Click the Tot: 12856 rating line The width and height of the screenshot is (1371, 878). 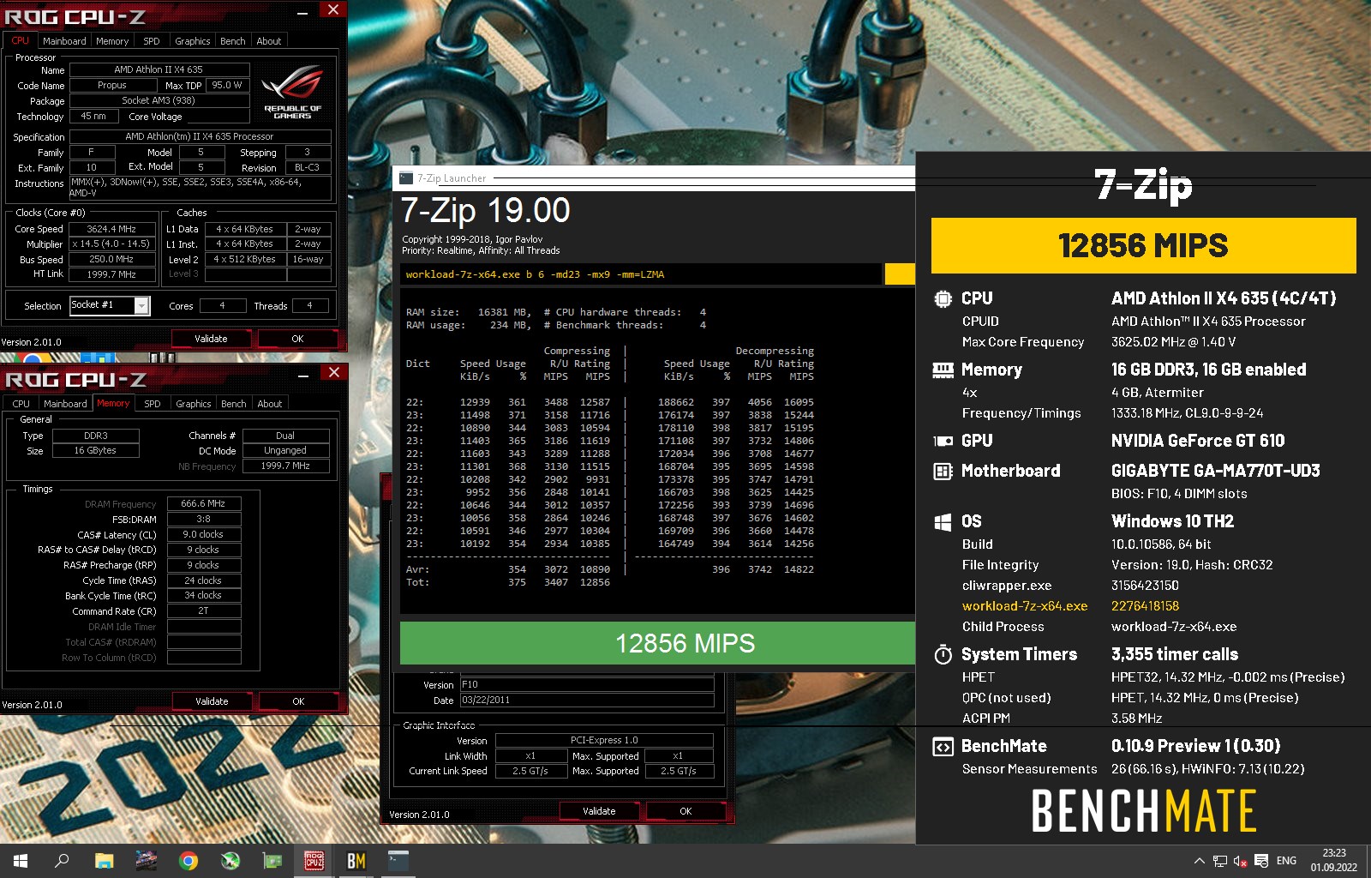click(508, 582)
